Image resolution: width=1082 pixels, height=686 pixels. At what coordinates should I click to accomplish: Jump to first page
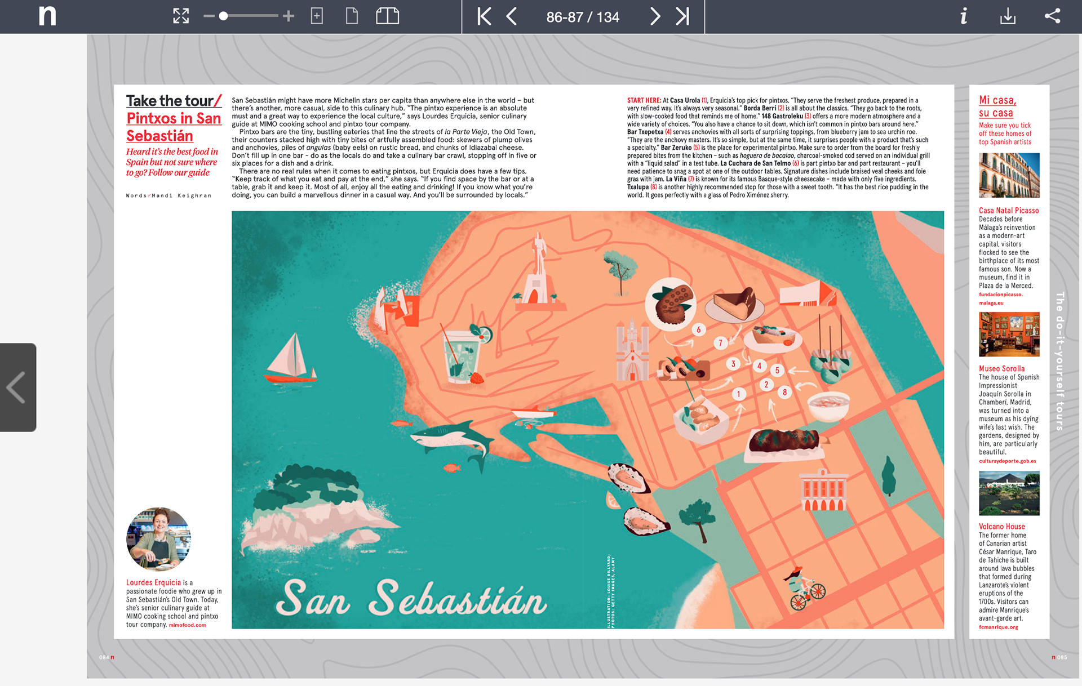[x=484, y=16]
